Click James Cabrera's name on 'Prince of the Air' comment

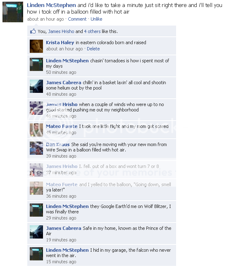click(64, 228)
